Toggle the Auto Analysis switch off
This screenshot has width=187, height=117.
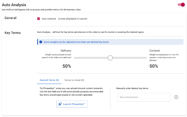pyautogui.click(x=181, y=5)
